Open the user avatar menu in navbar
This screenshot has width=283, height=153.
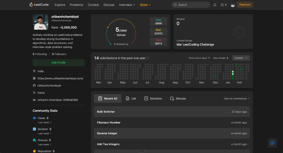coord(233,5)
